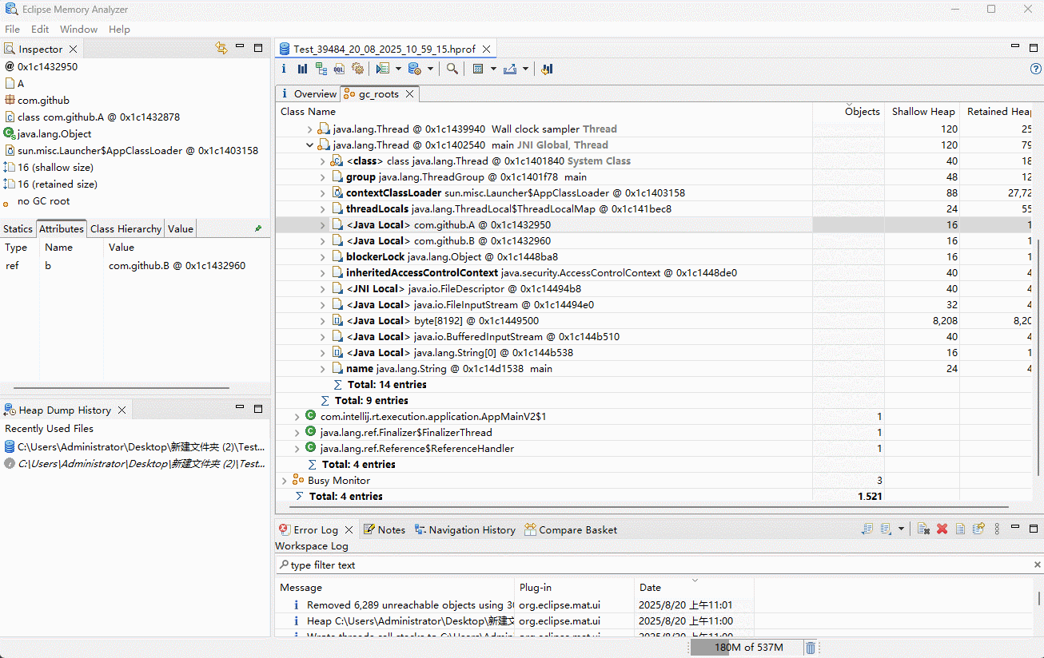Image resolution: width=1044 pixels, height=658 pixels.
Task: Open the Dominator Tree toolbar icon
Action: point(321,69)
